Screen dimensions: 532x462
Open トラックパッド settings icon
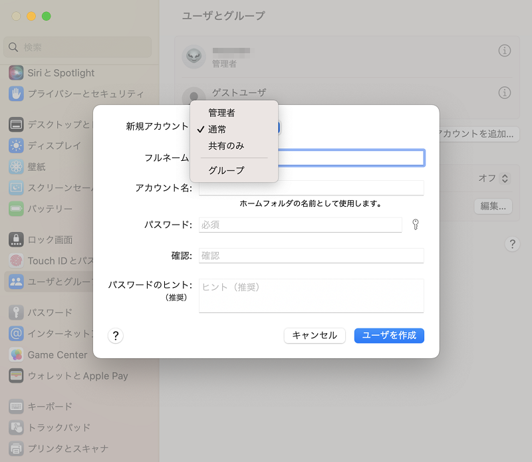16,427
